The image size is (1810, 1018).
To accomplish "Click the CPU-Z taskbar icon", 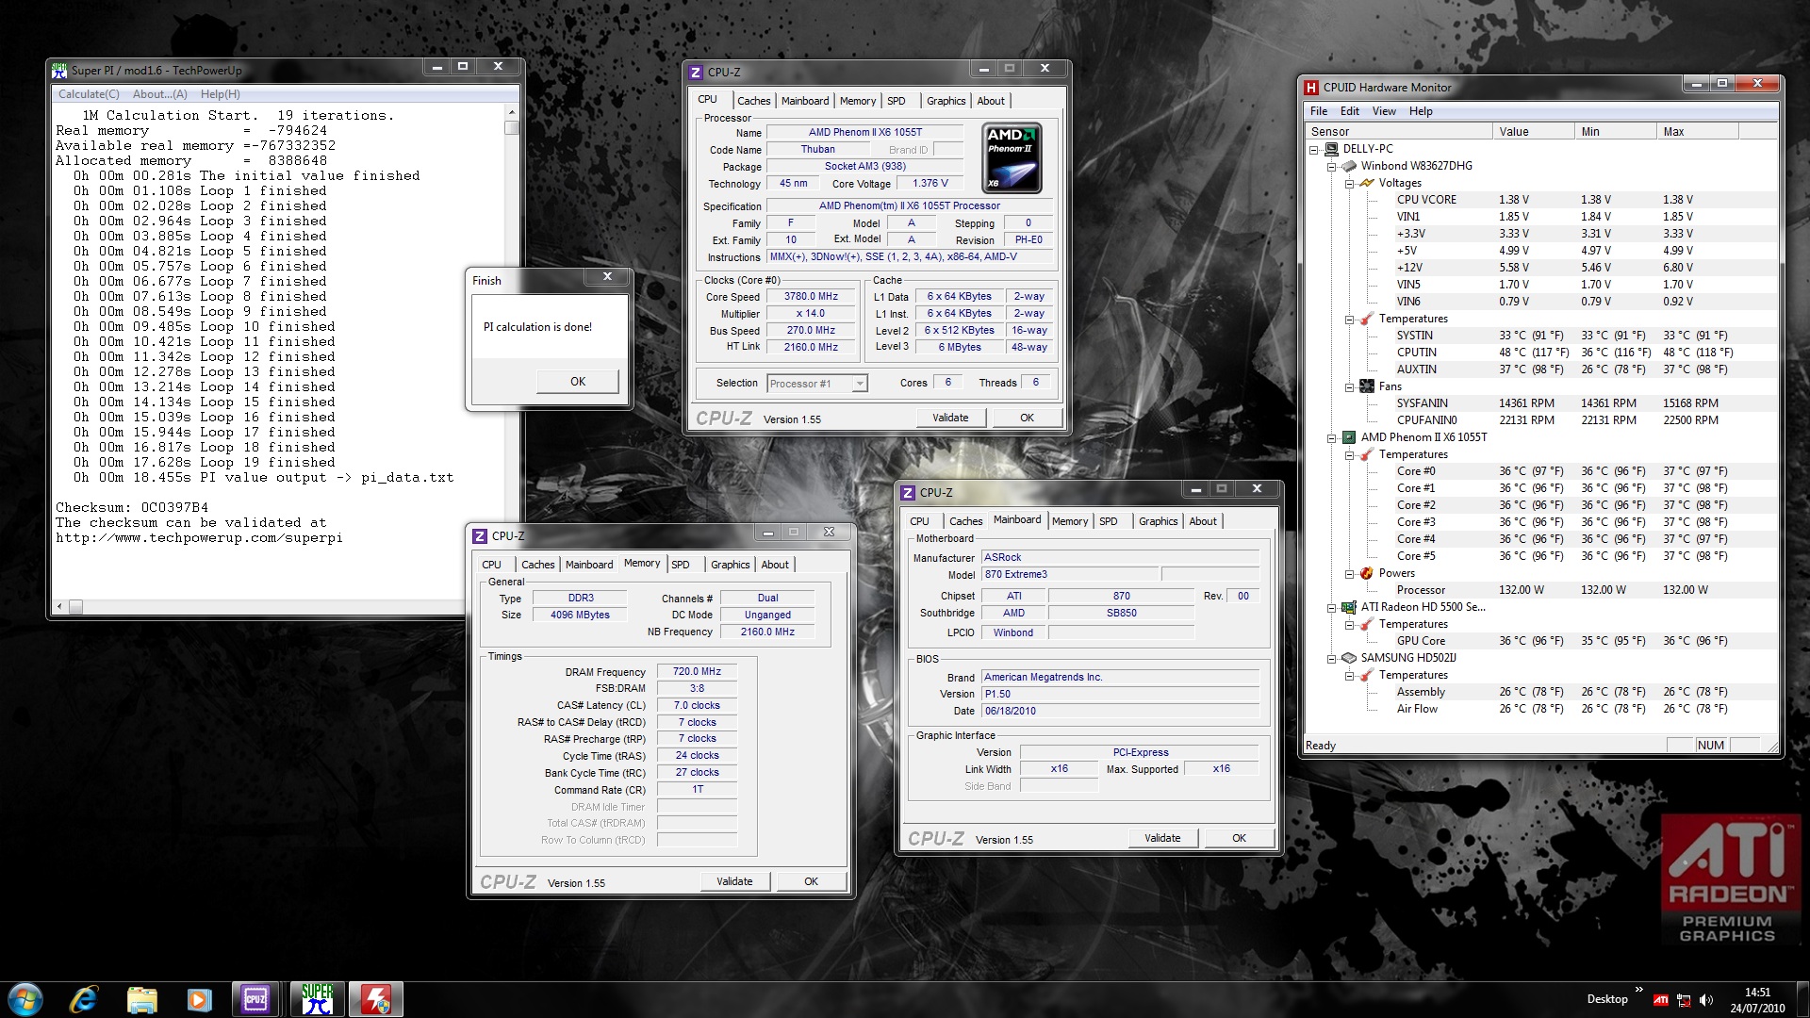I will pyautogui.click(x=255, y=999).
